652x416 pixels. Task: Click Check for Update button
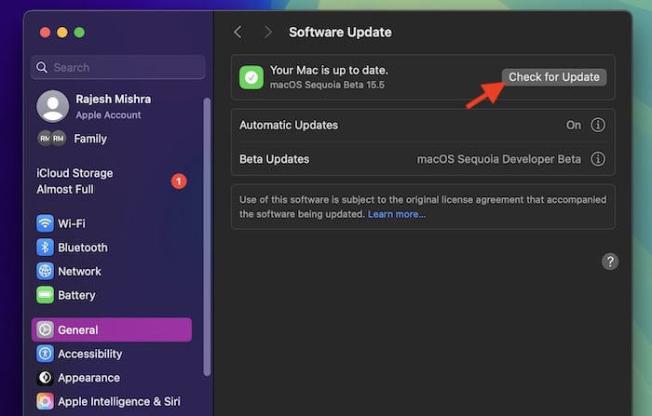pos(554,77)
